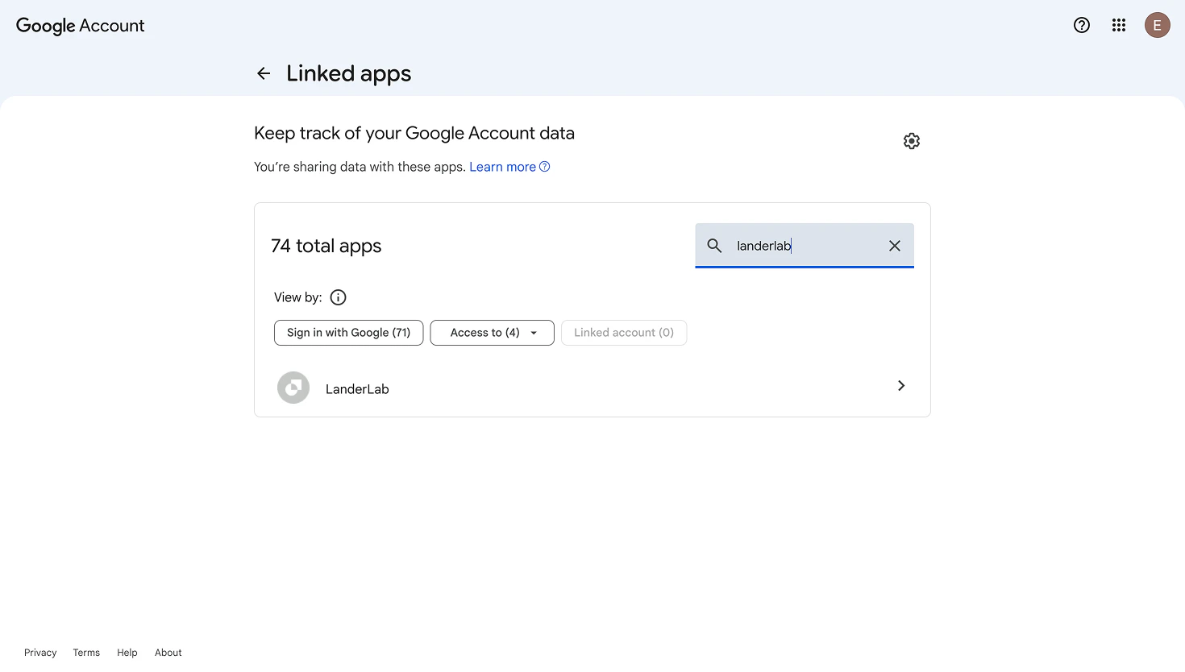Clear the search text with the X

[x=895, y=246]
